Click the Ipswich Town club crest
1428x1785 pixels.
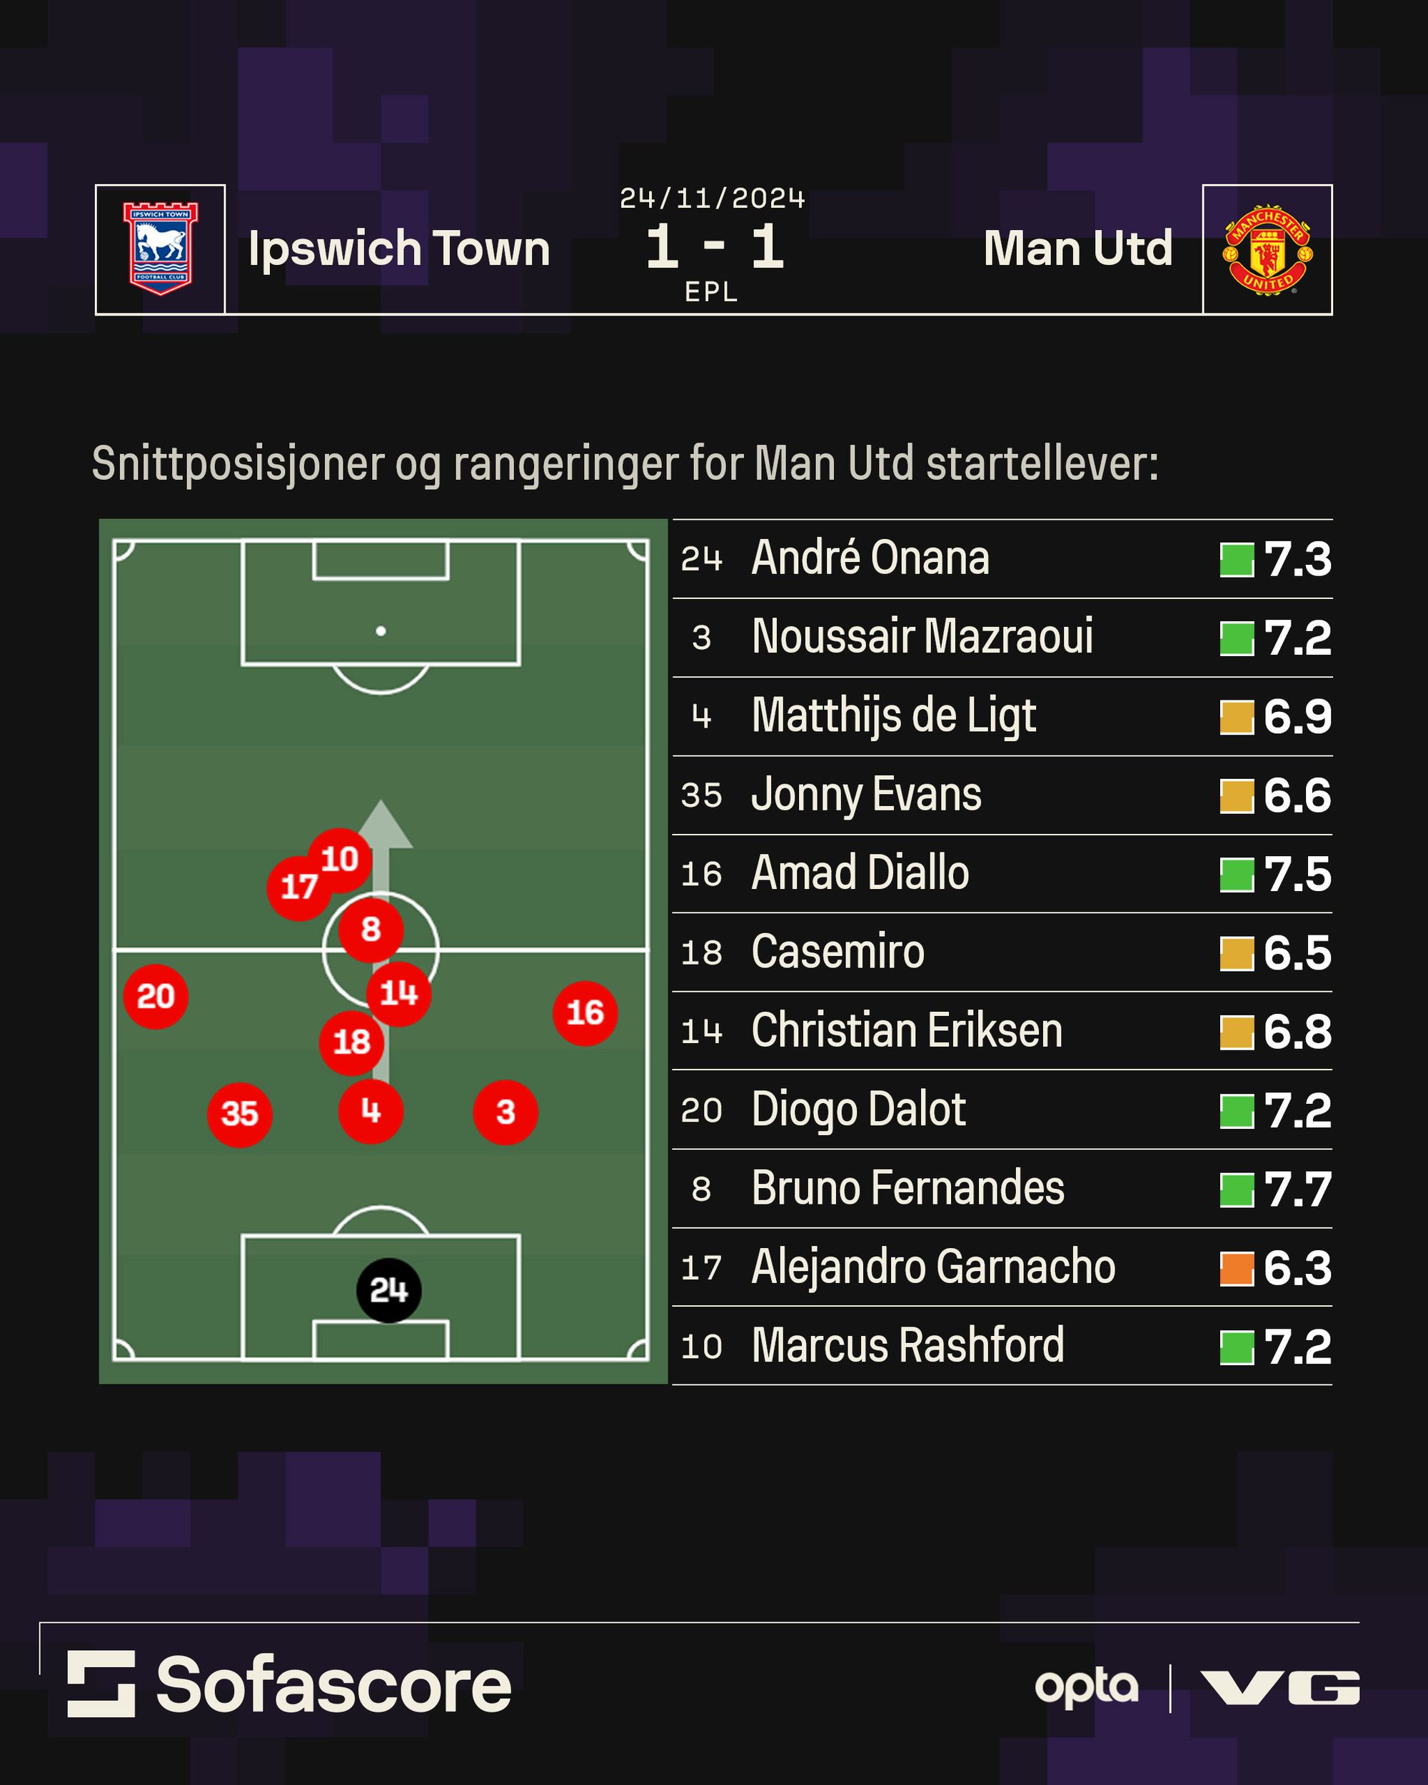pos(161,249)
